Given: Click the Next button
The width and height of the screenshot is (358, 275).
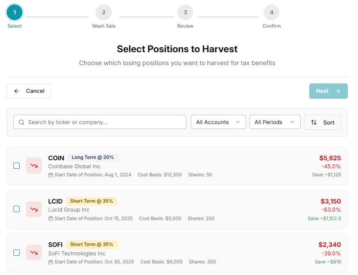Looking at the screenshot, I should pyautogui.click(x=328, y=91).
